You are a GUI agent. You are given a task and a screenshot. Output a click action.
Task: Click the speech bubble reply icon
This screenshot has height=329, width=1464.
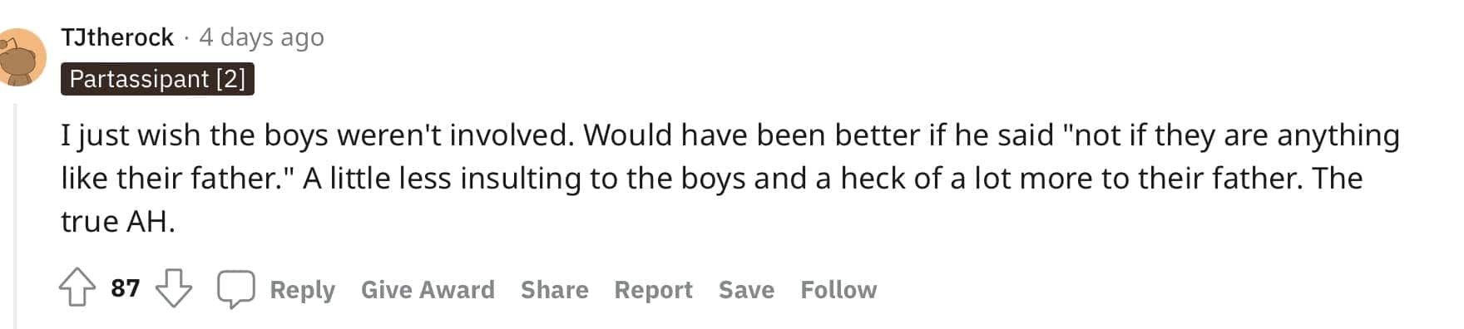coord(235,289)
